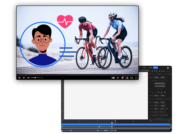This screenshot has height=134, width=190.
Task: Enter fullscreen on video player
Action: 136,78
